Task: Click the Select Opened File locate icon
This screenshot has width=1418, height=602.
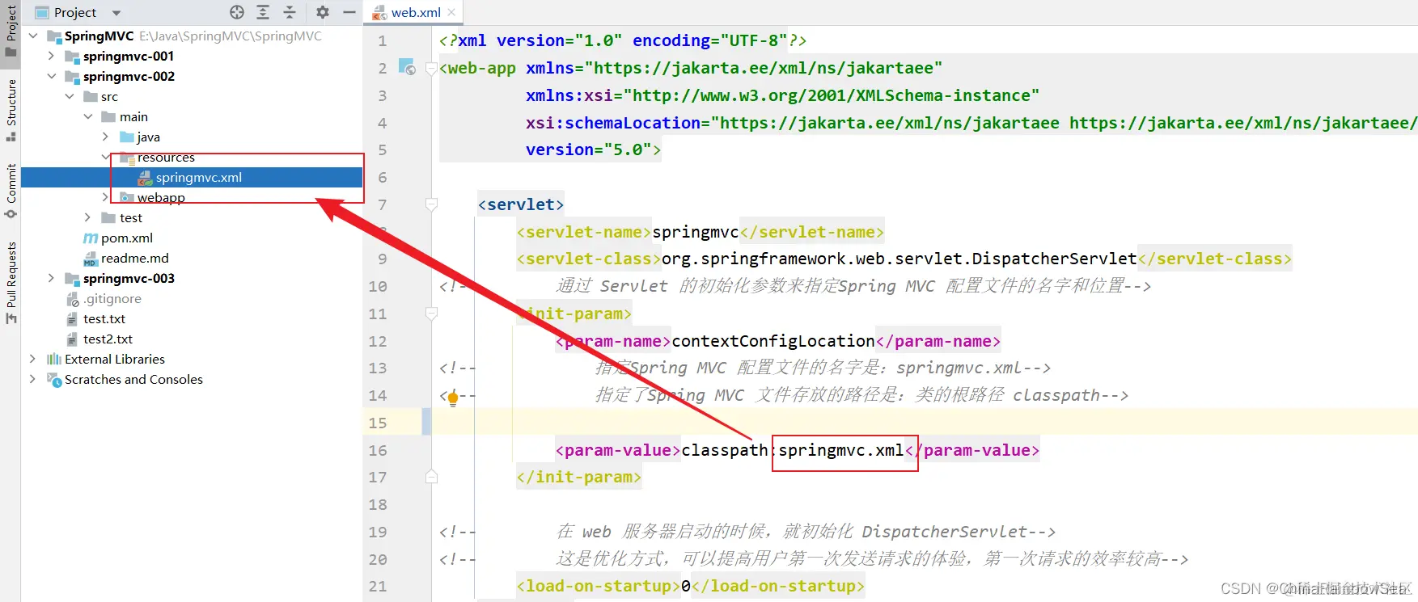Action: (236, 12)
